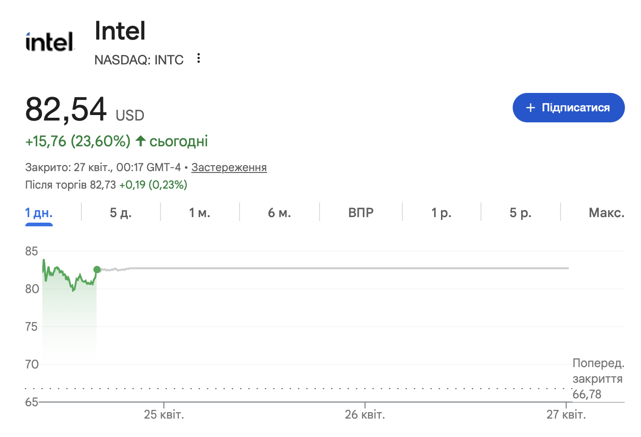Select the ВПР year-to-date tab

click(x=361, y=213)
